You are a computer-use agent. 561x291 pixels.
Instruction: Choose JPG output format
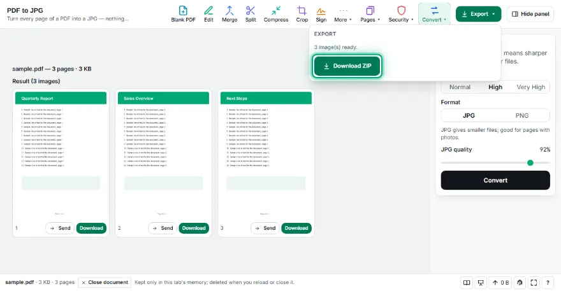click(469, 115)
